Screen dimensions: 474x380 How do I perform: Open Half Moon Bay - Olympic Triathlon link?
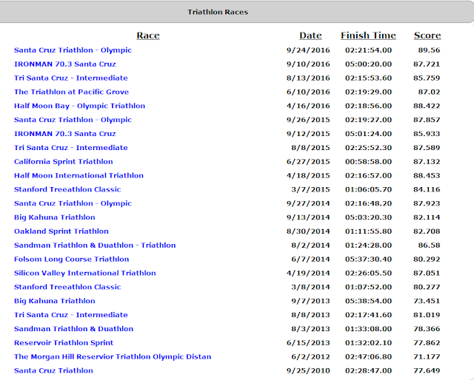[79, 106]
